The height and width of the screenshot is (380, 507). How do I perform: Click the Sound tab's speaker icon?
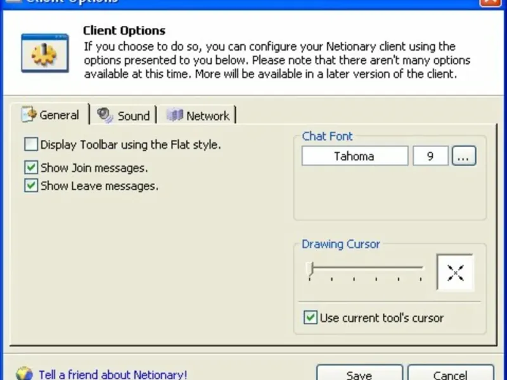point(105,115)
